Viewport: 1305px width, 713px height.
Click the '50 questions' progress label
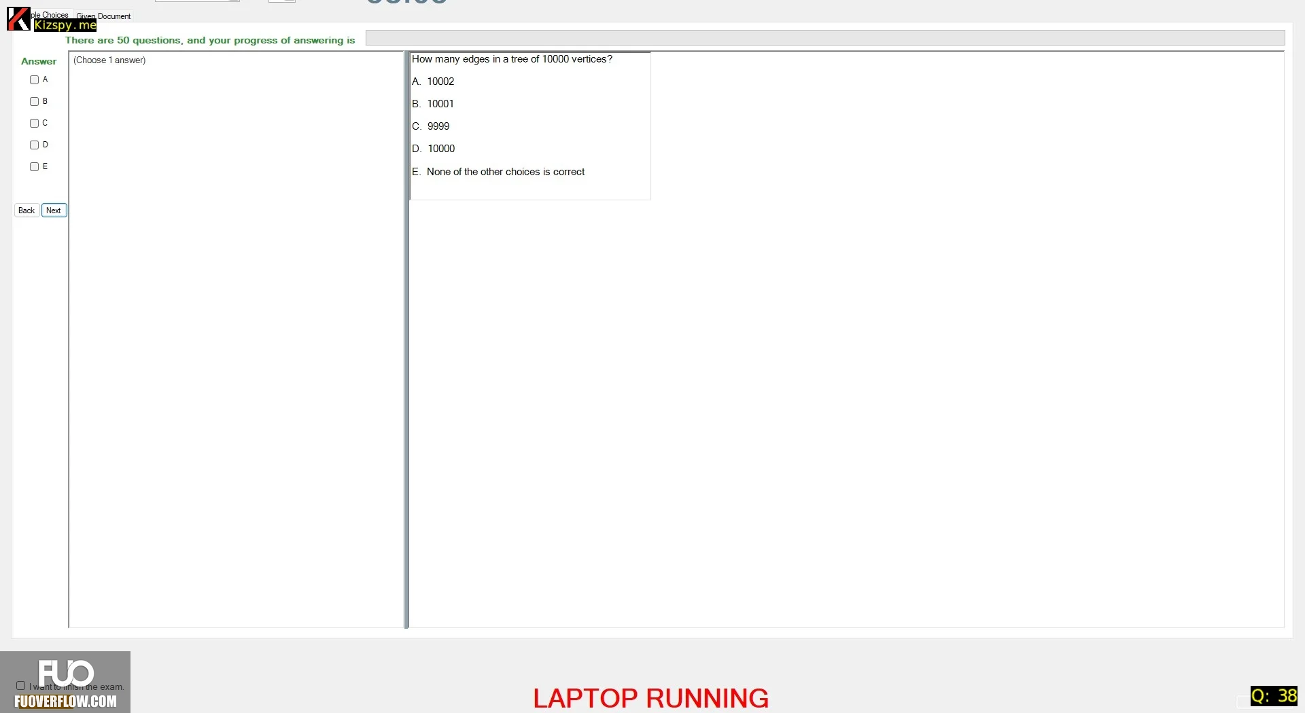[210, 40]
